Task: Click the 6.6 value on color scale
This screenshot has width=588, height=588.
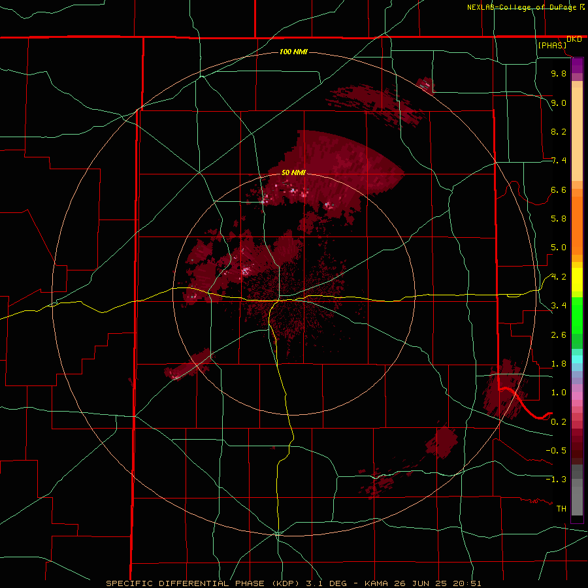Action: (x=559, y=189)
